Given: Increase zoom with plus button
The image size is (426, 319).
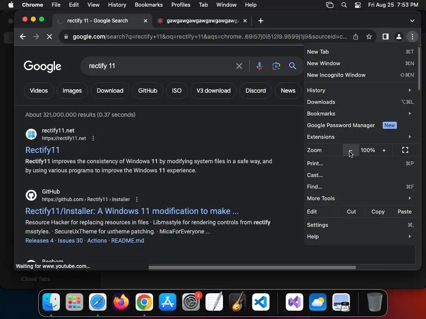Looking at the screenshot, I should tap(384, 150).
